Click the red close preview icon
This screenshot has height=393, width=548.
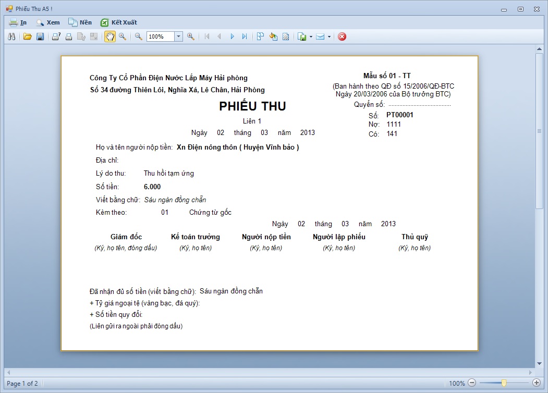point(342,36)
